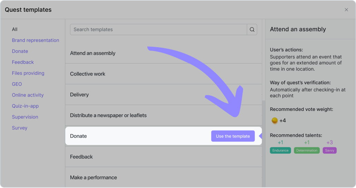Open the Brand representation category

point(36,40)
